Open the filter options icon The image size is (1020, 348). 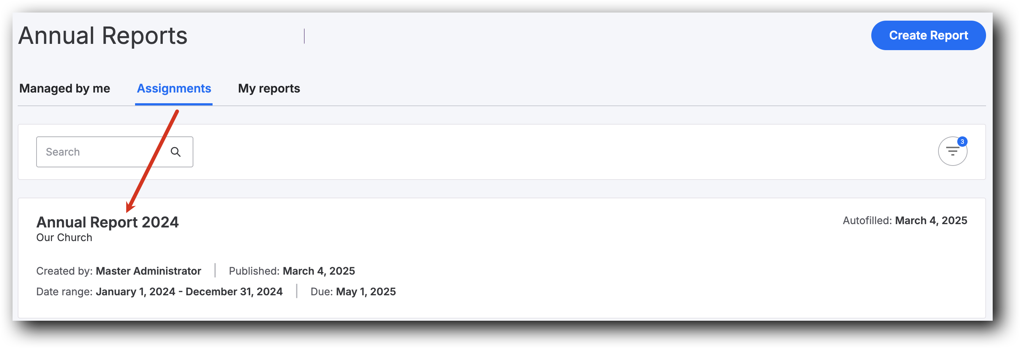tap(952, 152)
